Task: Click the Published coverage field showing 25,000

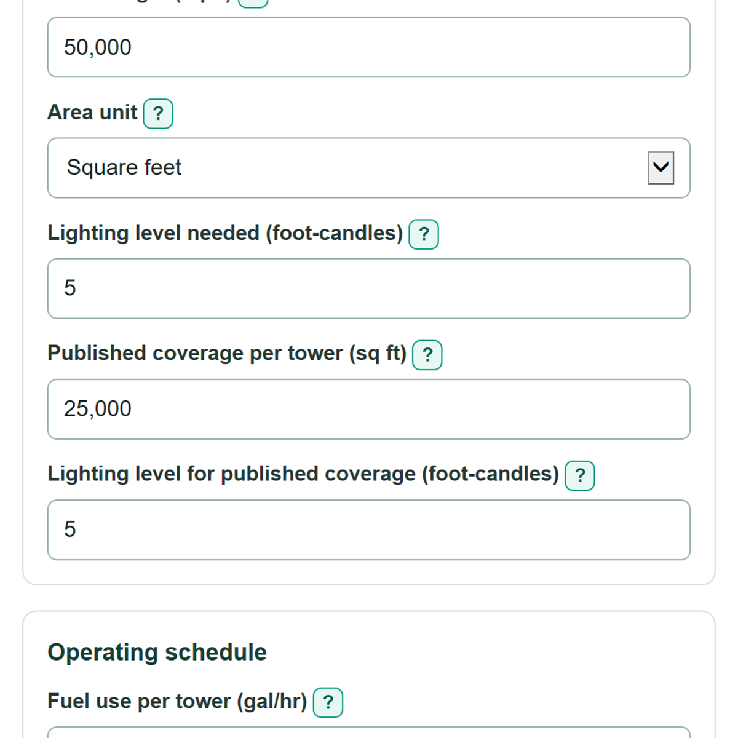Action: (369, 409)
